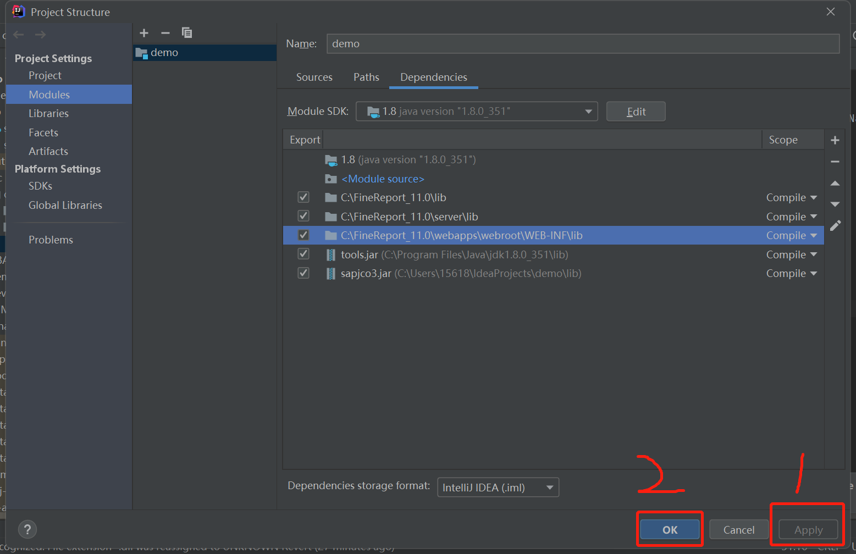Screen dimensions: 856x554
Task: Toggle export for webroot\WEB-INF\lib entry
Action: coord(303,235)
